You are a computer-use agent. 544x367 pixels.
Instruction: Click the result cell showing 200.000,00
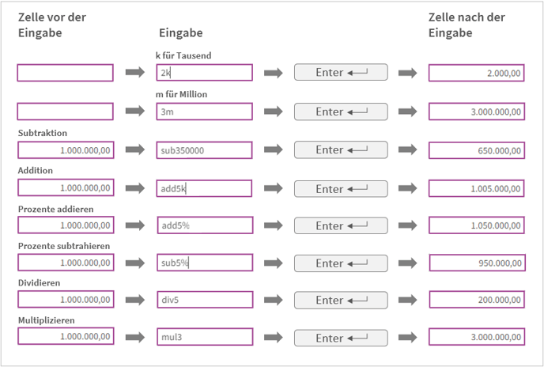click(475, 300)
